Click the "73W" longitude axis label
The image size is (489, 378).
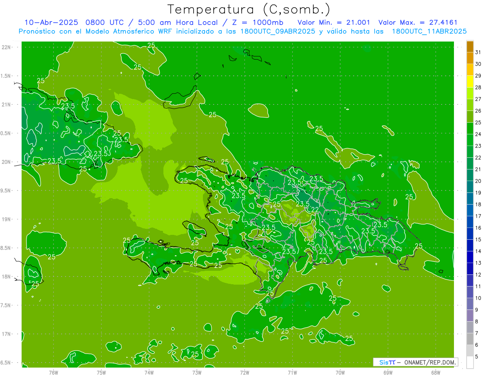197,372
